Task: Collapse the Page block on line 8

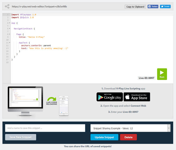Action: pyautogui.click(x=10, y=34)
